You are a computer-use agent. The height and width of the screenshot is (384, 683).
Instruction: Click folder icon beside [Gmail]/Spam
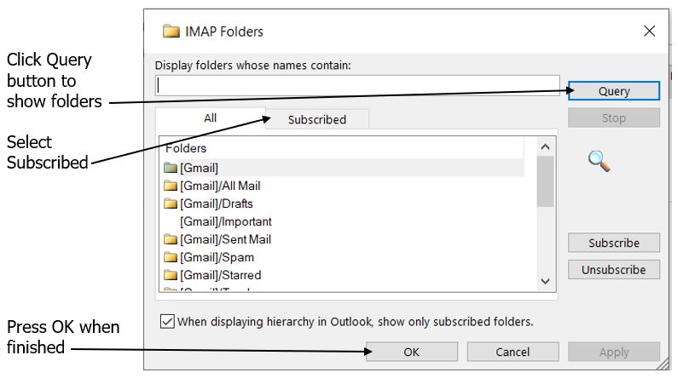[x=171, y=257]
